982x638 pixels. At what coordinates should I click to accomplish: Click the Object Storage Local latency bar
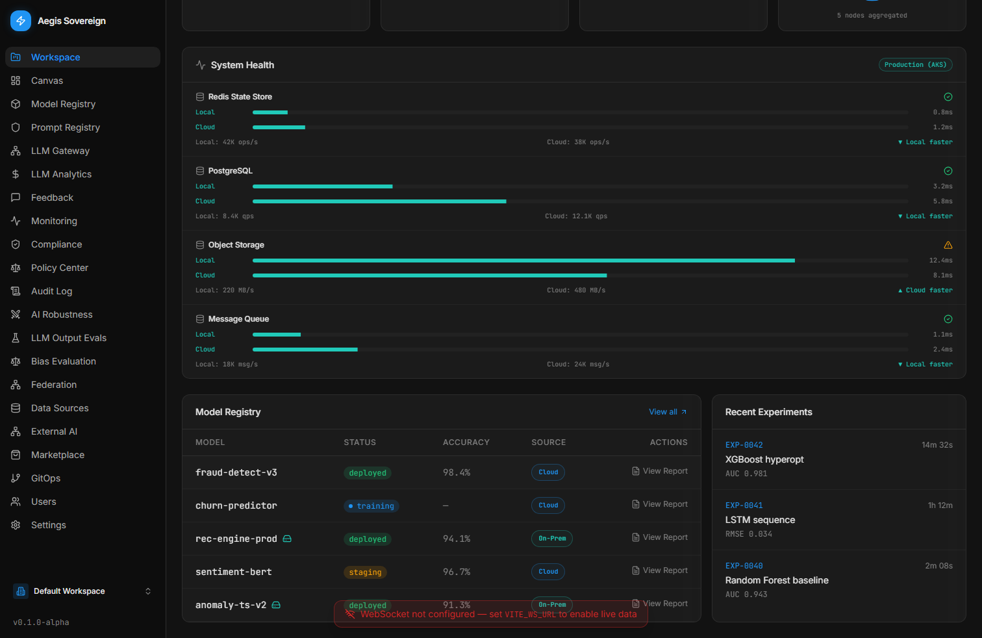coord(581,261)
